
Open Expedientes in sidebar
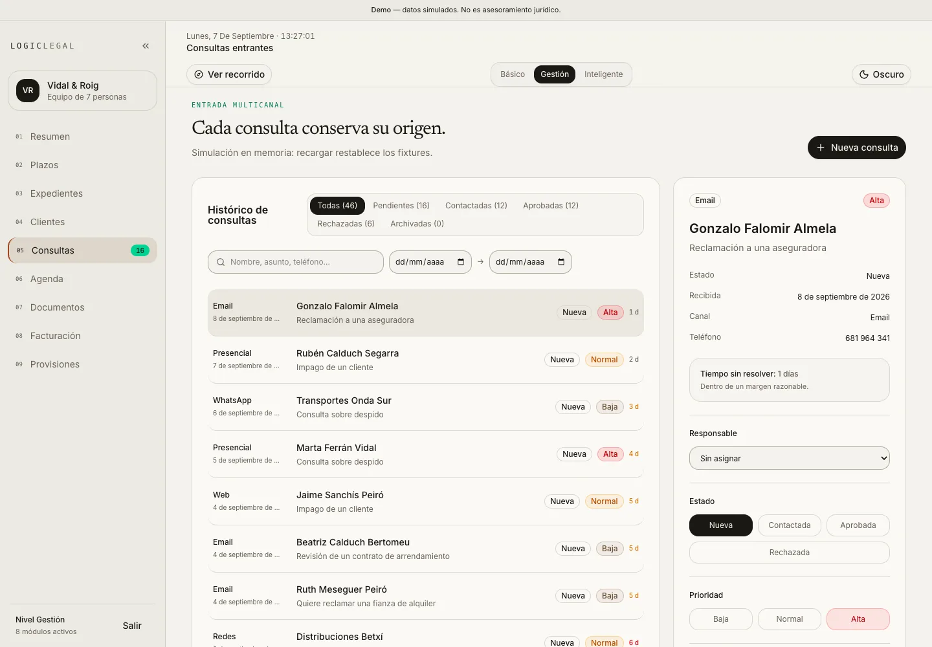click(x=82, y=193)
